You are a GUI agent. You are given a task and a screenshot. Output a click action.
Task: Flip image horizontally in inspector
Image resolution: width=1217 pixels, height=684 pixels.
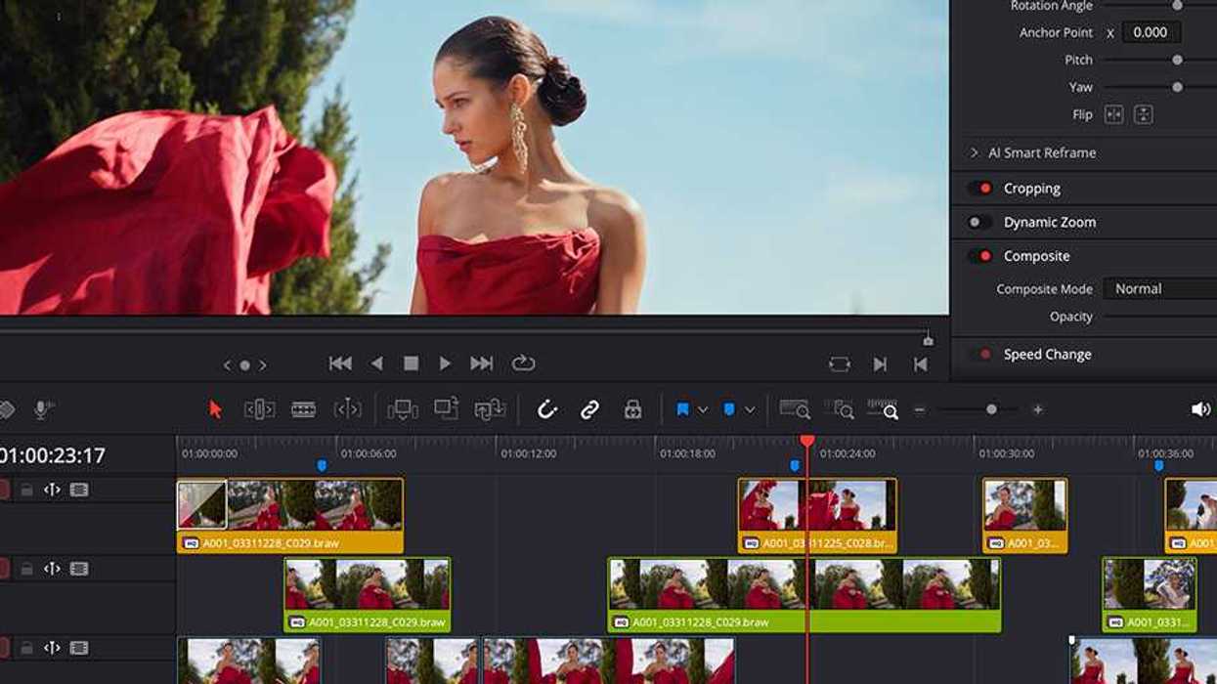click(1113, 114)
